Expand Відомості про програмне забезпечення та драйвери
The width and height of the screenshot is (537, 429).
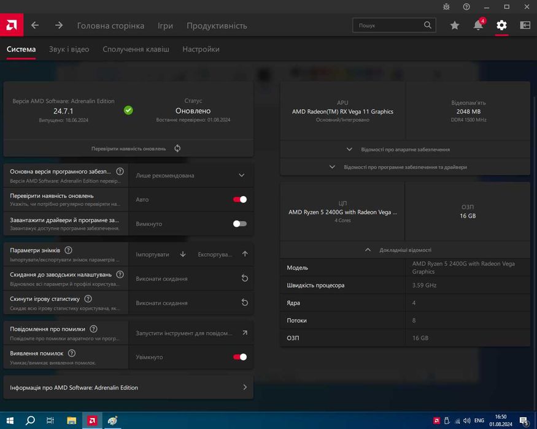[405, 167]
